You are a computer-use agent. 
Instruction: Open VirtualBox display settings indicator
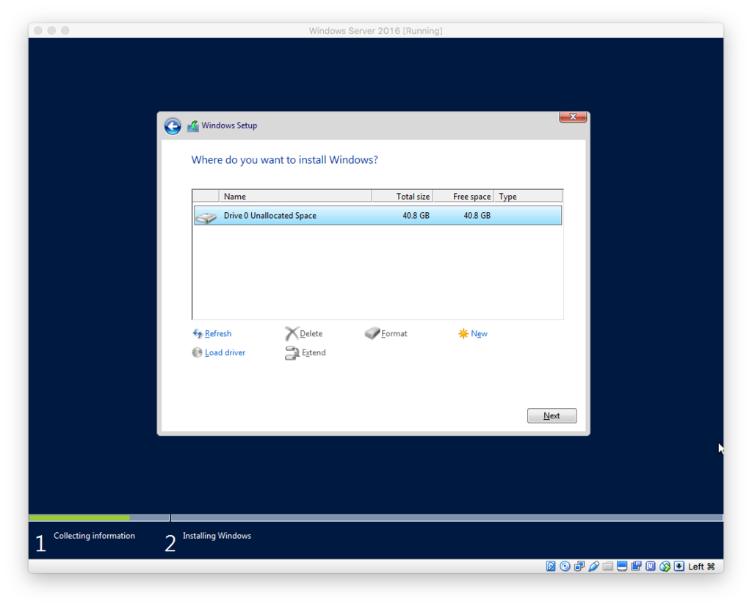pos(622,566)
